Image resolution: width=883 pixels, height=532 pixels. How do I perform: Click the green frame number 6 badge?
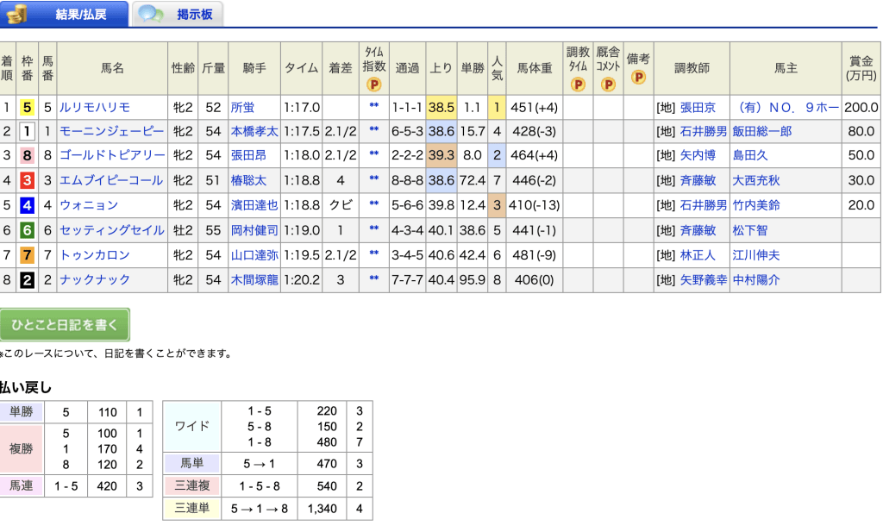[x=27, y=230]
